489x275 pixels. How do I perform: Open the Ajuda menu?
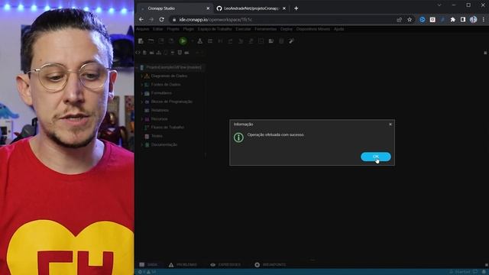pos(338,29)
